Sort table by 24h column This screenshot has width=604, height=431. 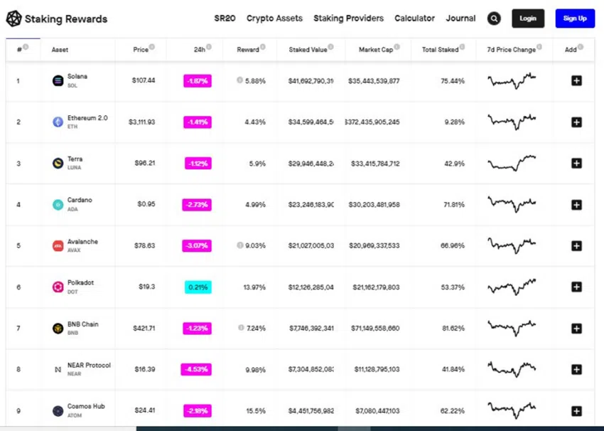(x=199, y=50)
